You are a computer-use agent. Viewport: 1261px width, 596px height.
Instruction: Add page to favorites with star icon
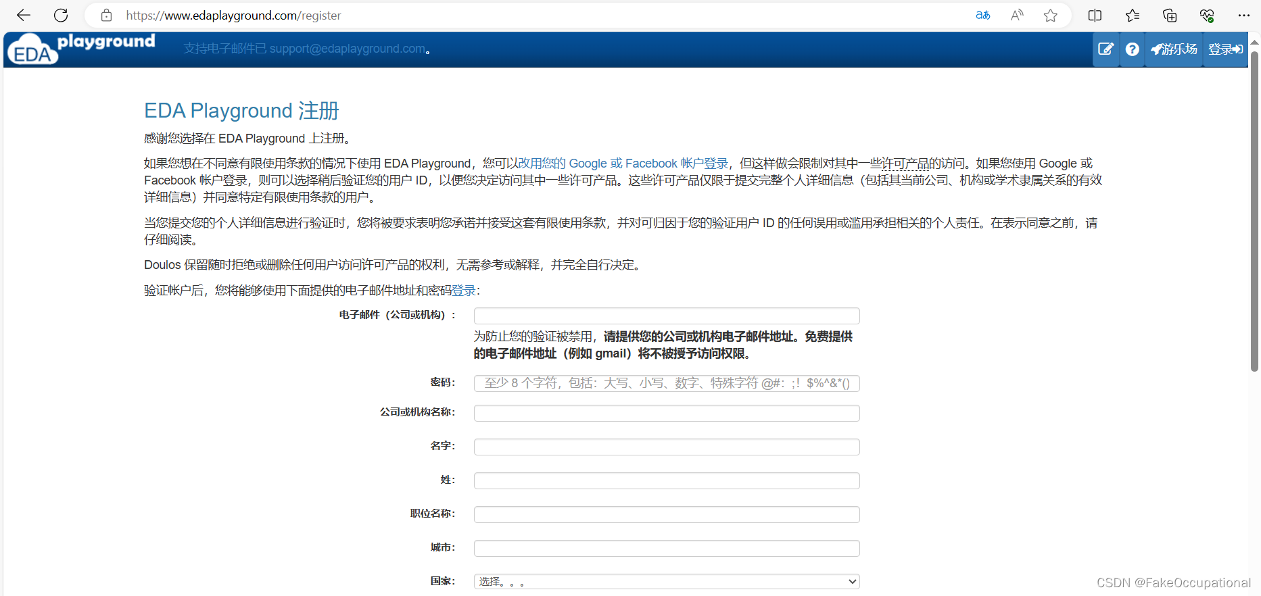click(1050, 15)
